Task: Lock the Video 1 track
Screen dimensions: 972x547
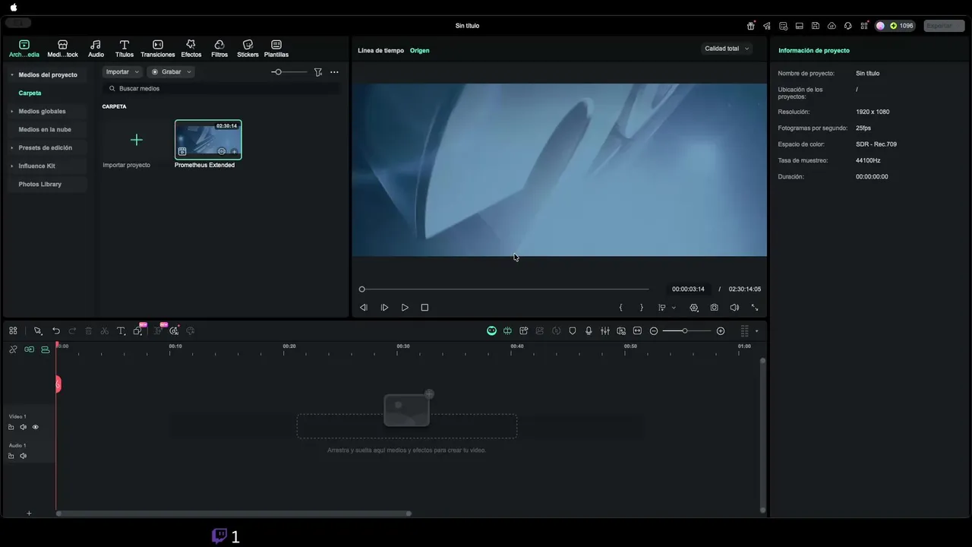Action: pyautogui.click(x=11, y=427)
